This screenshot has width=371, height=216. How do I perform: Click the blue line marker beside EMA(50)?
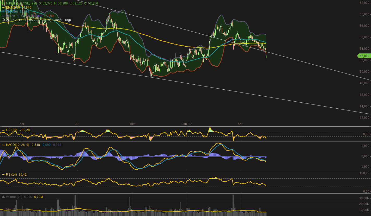(3, 12)
